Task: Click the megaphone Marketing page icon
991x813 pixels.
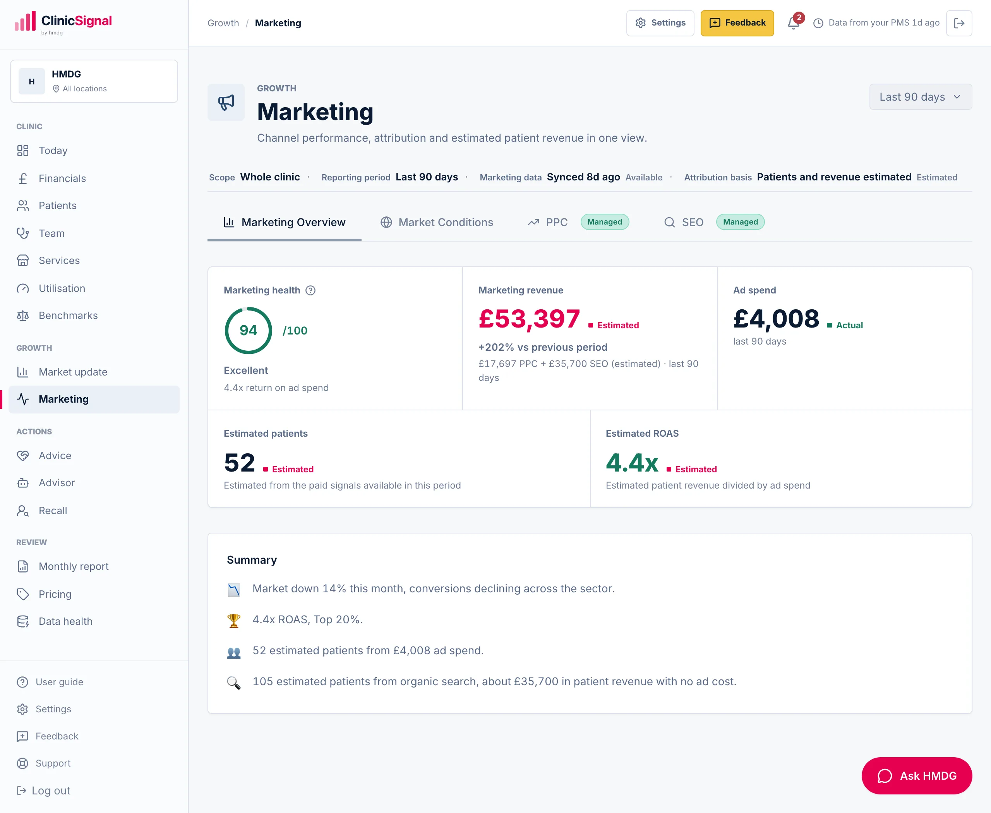Action: [226, 102]
